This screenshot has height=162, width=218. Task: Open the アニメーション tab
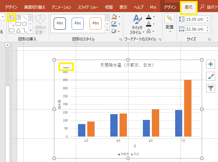coord(62,7)
